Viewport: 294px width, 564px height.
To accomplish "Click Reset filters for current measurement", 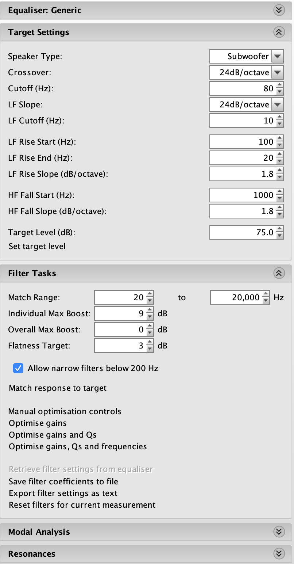I will coord(82,505).
